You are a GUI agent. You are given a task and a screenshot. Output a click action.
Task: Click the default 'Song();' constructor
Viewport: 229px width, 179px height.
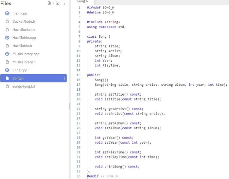pos(101,80)
